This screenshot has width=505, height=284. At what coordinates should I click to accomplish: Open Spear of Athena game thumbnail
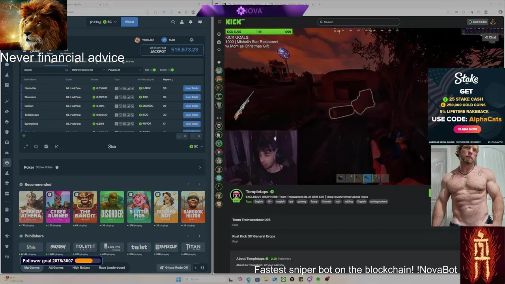point(31,207)
